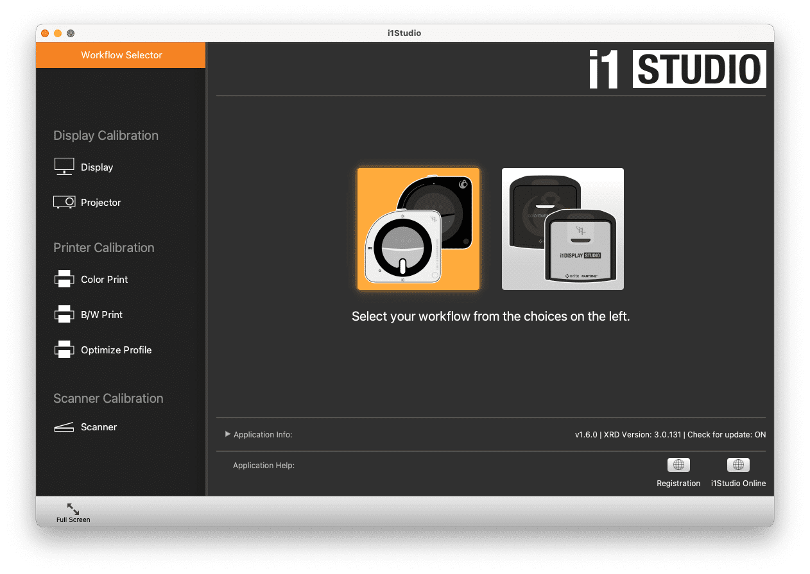Open the Scanner workflow entry
The image size is (810, 574).
click(99, 426)
